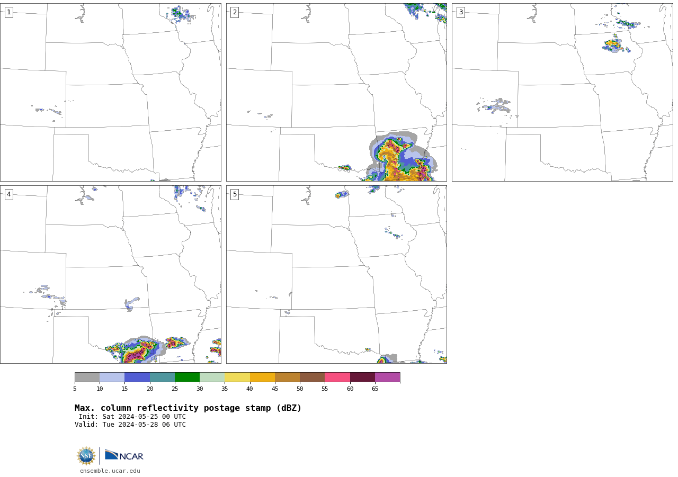Click the dark green 25-30 dBZ swatch
This screenshot has height=477, width=678.
(x=187, y=377)
